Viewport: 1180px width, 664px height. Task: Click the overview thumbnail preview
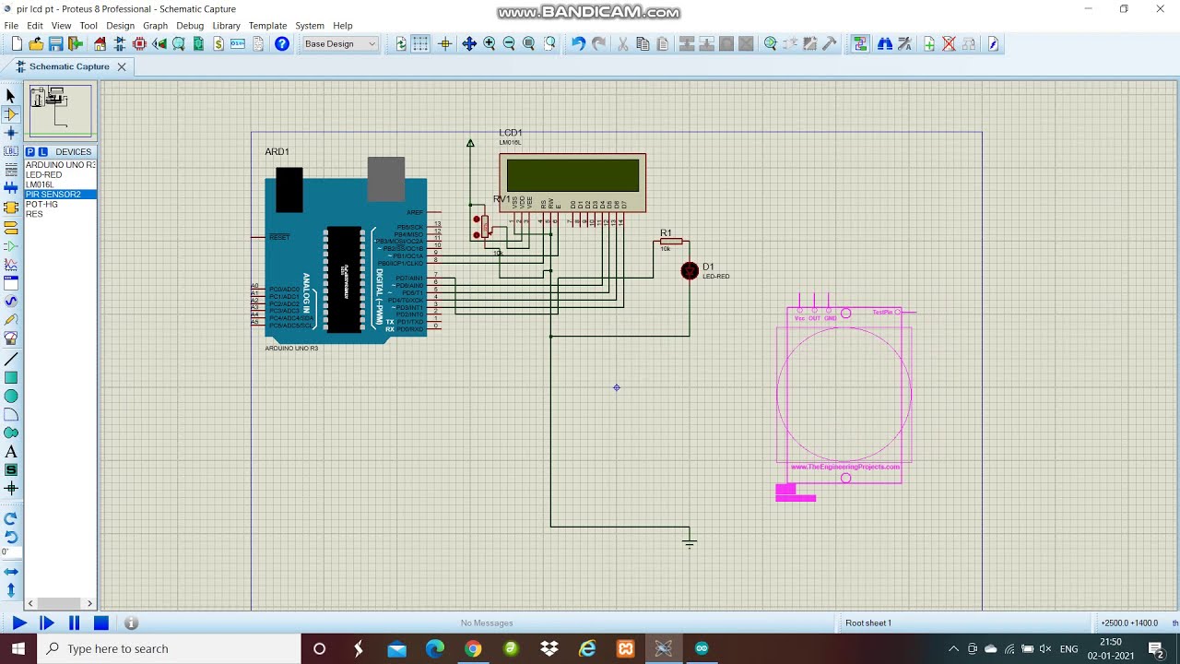point(61,110)
